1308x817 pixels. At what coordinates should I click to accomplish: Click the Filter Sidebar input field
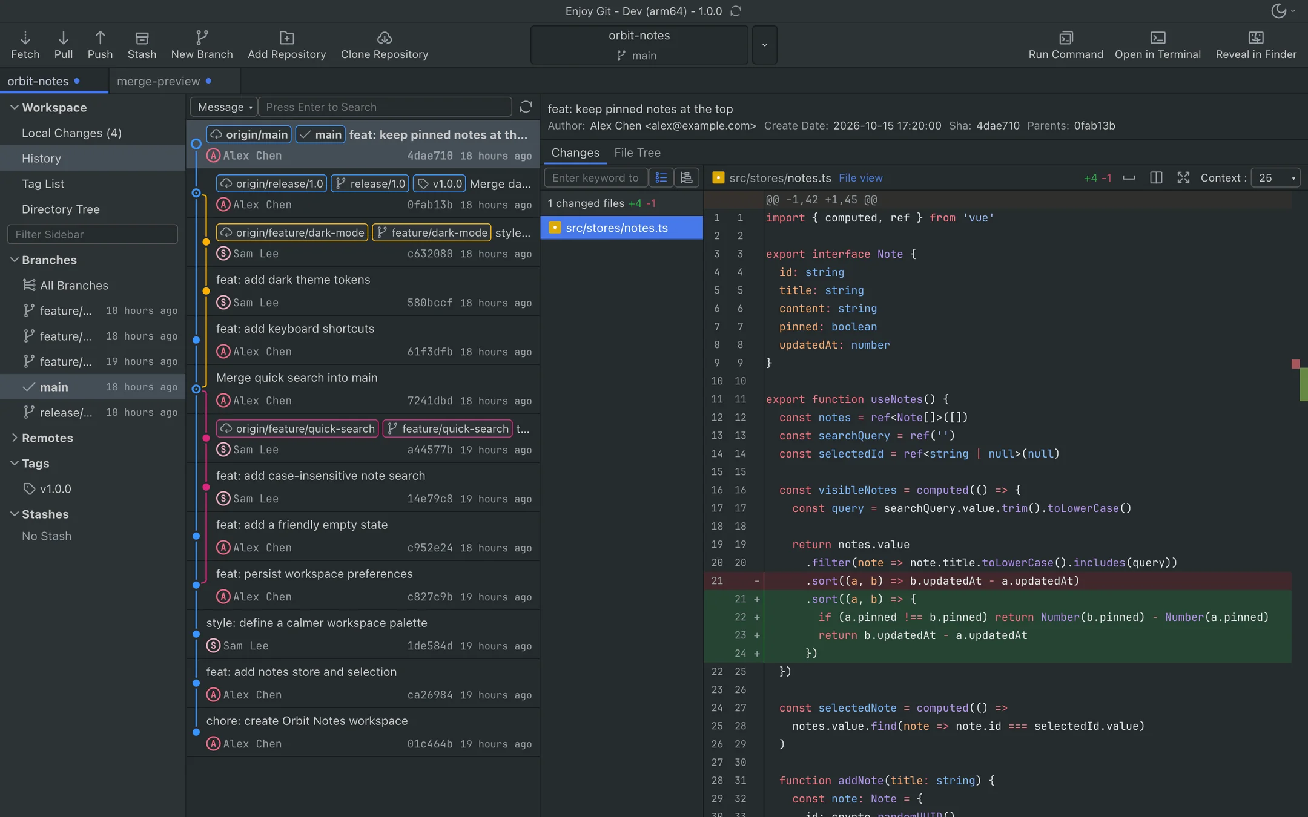click(x=93, y=234)
